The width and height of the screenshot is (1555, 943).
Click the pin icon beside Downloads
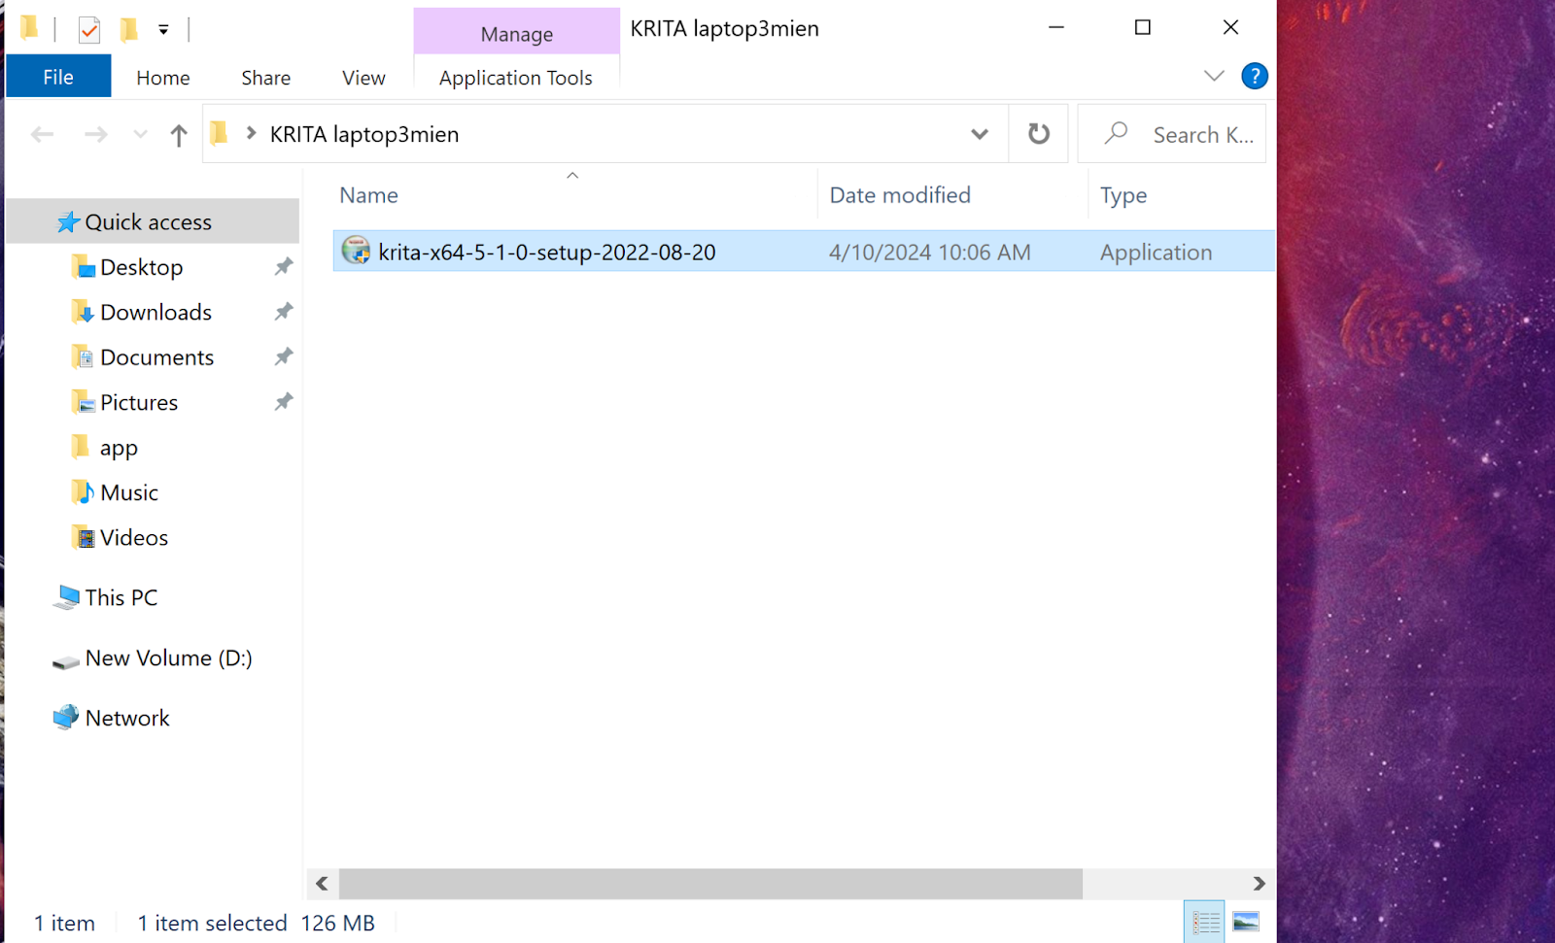pyautogui.click(x=283, y=311)
